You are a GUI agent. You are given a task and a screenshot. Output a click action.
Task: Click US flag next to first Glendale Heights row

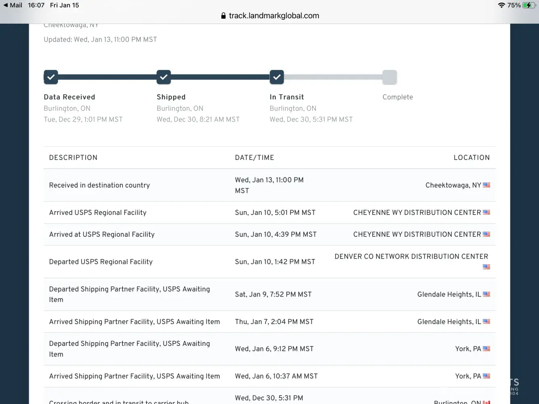coord(486,294)
